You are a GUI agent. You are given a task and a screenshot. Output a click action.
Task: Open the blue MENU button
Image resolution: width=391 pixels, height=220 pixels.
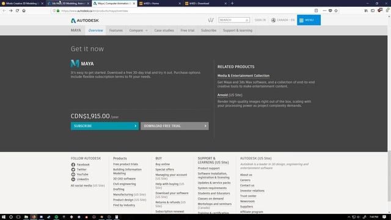[309, 20]
